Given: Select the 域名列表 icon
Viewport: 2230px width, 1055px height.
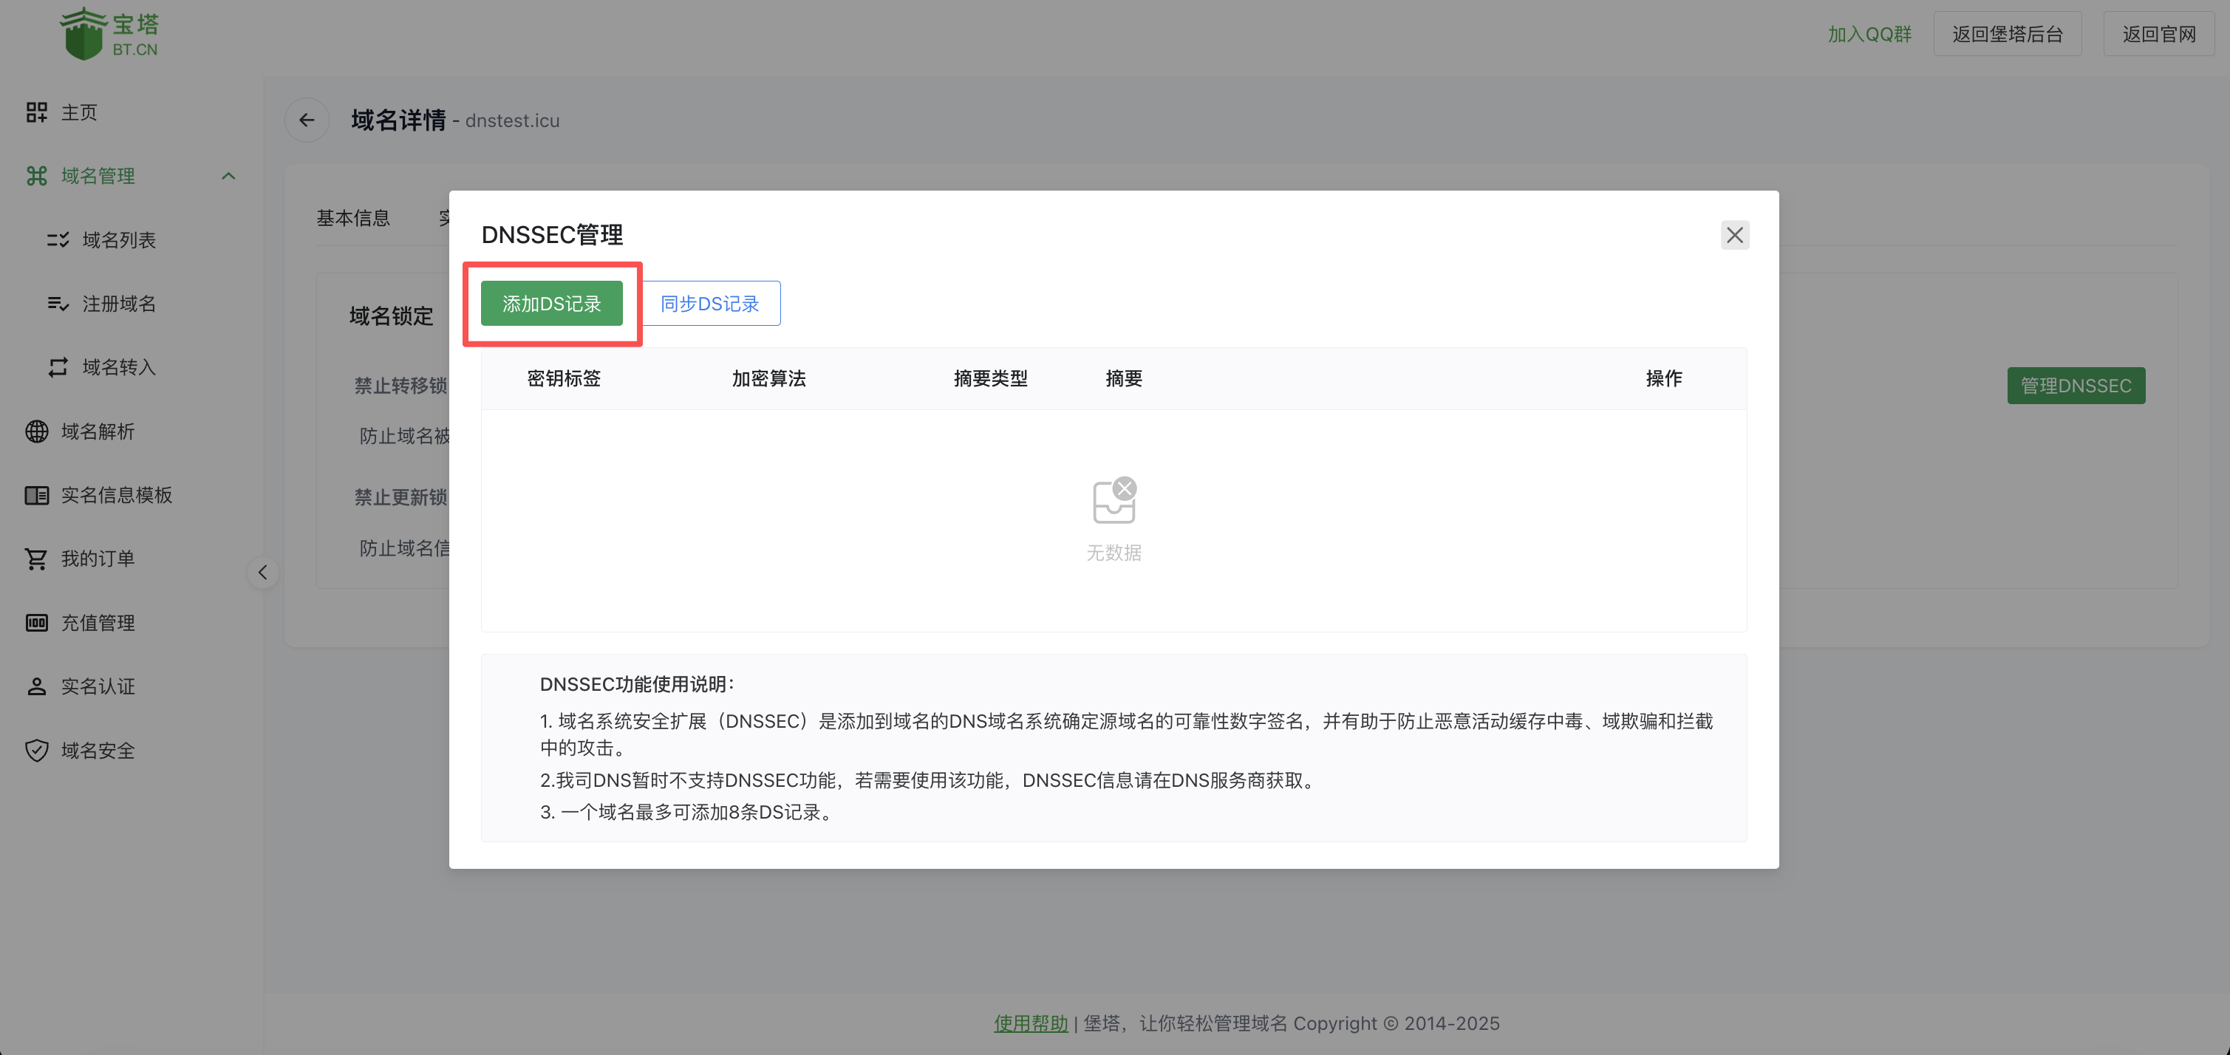Looking at the screenshot, I should pos(57,239).
